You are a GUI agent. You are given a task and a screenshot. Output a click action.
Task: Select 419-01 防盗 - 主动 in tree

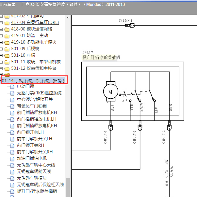pos(29,36)
